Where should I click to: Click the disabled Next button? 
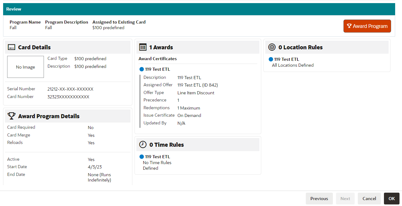click(x=345, y=199)
